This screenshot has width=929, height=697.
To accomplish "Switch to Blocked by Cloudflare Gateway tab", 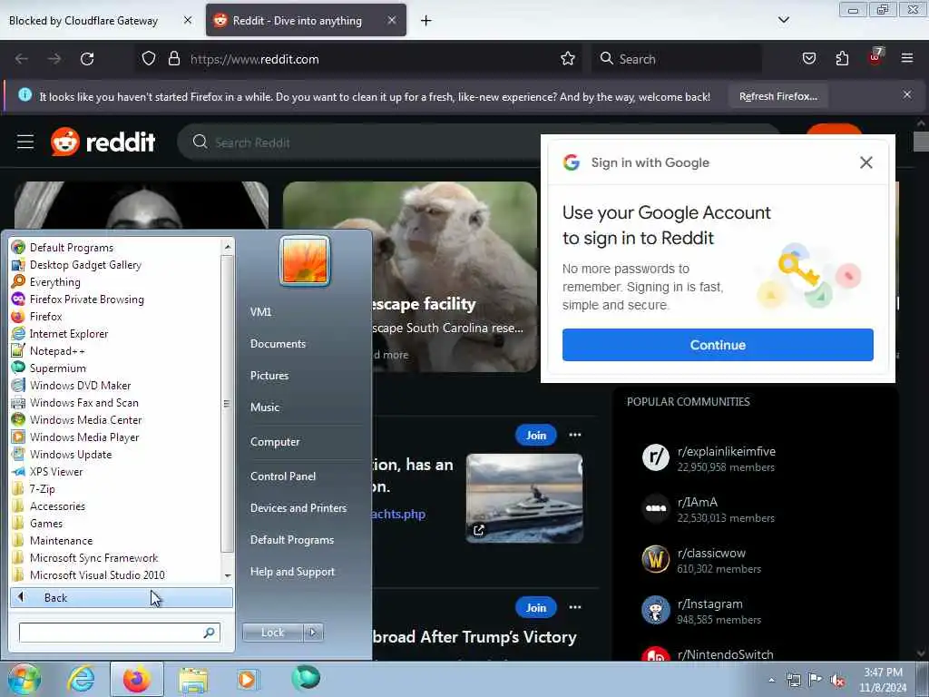I will click(83, 21).
